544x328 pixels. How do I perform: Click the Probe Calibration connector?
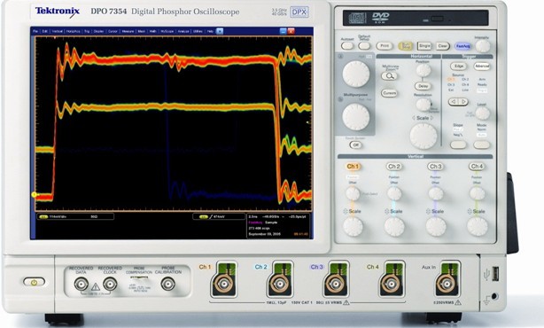click(168, 284)
